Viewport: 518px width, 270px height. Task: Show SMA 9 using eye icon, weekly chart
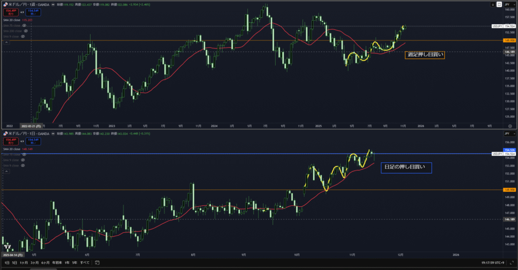(23, 37)
